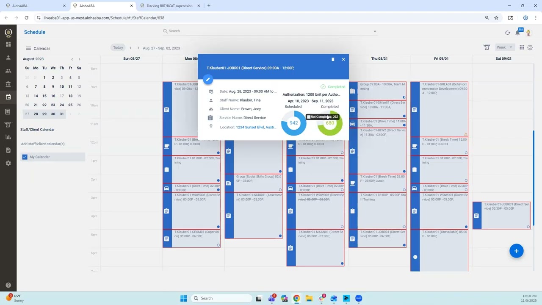Switch to Tracking RBT/BCAT supervision tab
Viewport: 542px width, 305px height.
[x=170, y=6]
